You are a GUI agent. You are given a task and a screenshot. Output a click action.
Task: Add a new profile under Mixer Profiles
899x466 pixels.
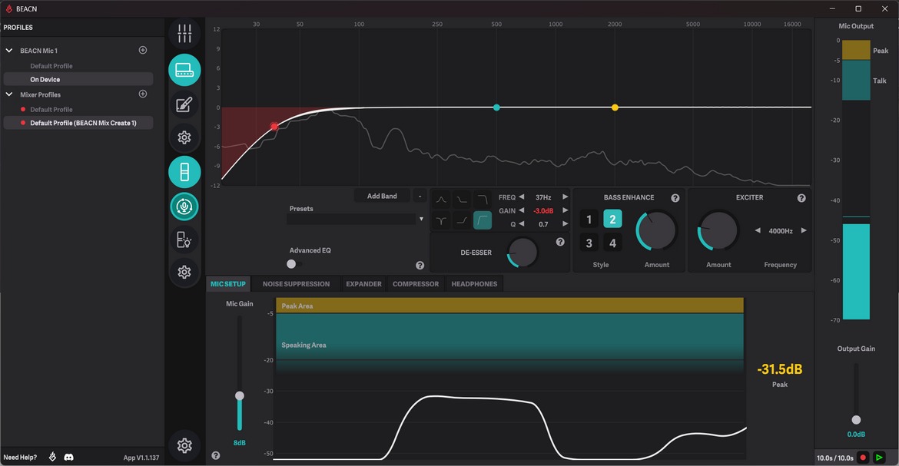(x=143, y=94)
